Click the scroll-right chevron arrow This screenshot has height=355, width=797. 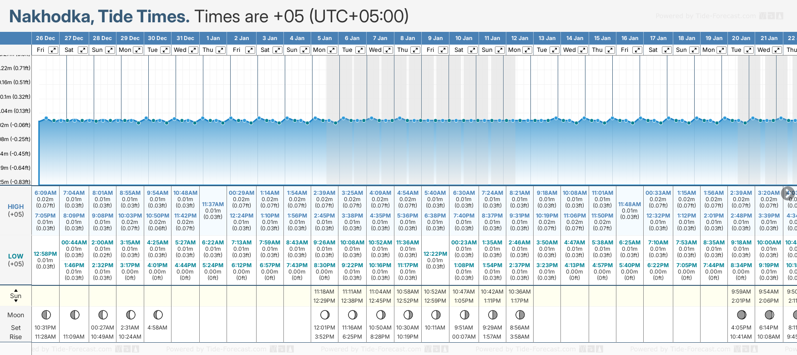click(x=788, y=193)
